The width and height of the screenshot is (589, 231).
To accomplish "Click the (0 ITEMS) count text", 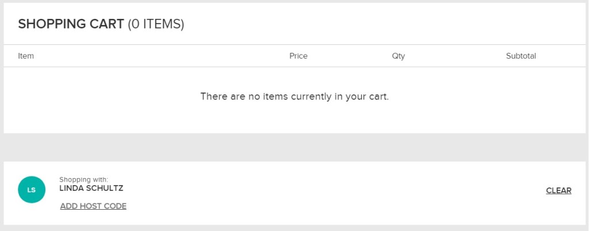I will point(156,24).
